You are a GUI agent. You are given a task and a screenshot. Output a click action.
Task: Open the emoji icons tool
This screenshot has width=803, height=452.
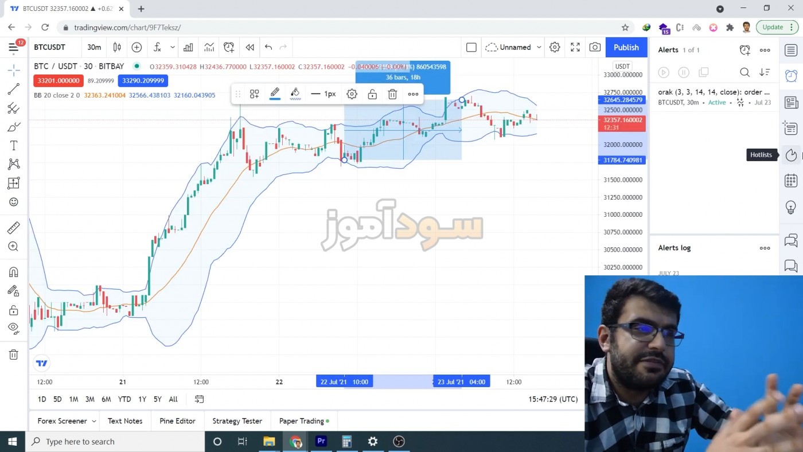pyautogui.click(x=14, y=202)
